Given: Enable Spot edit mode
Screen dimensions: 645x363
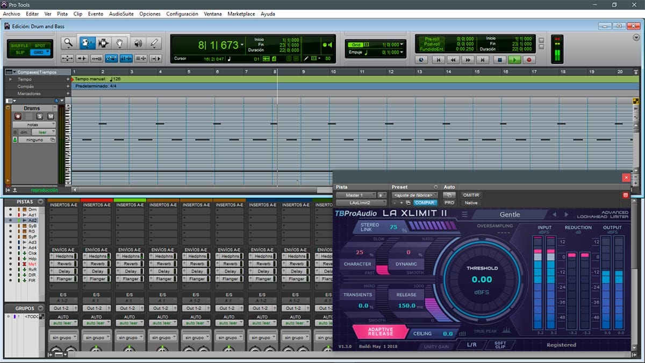Looking at the screenshot, I should point(40,45).
